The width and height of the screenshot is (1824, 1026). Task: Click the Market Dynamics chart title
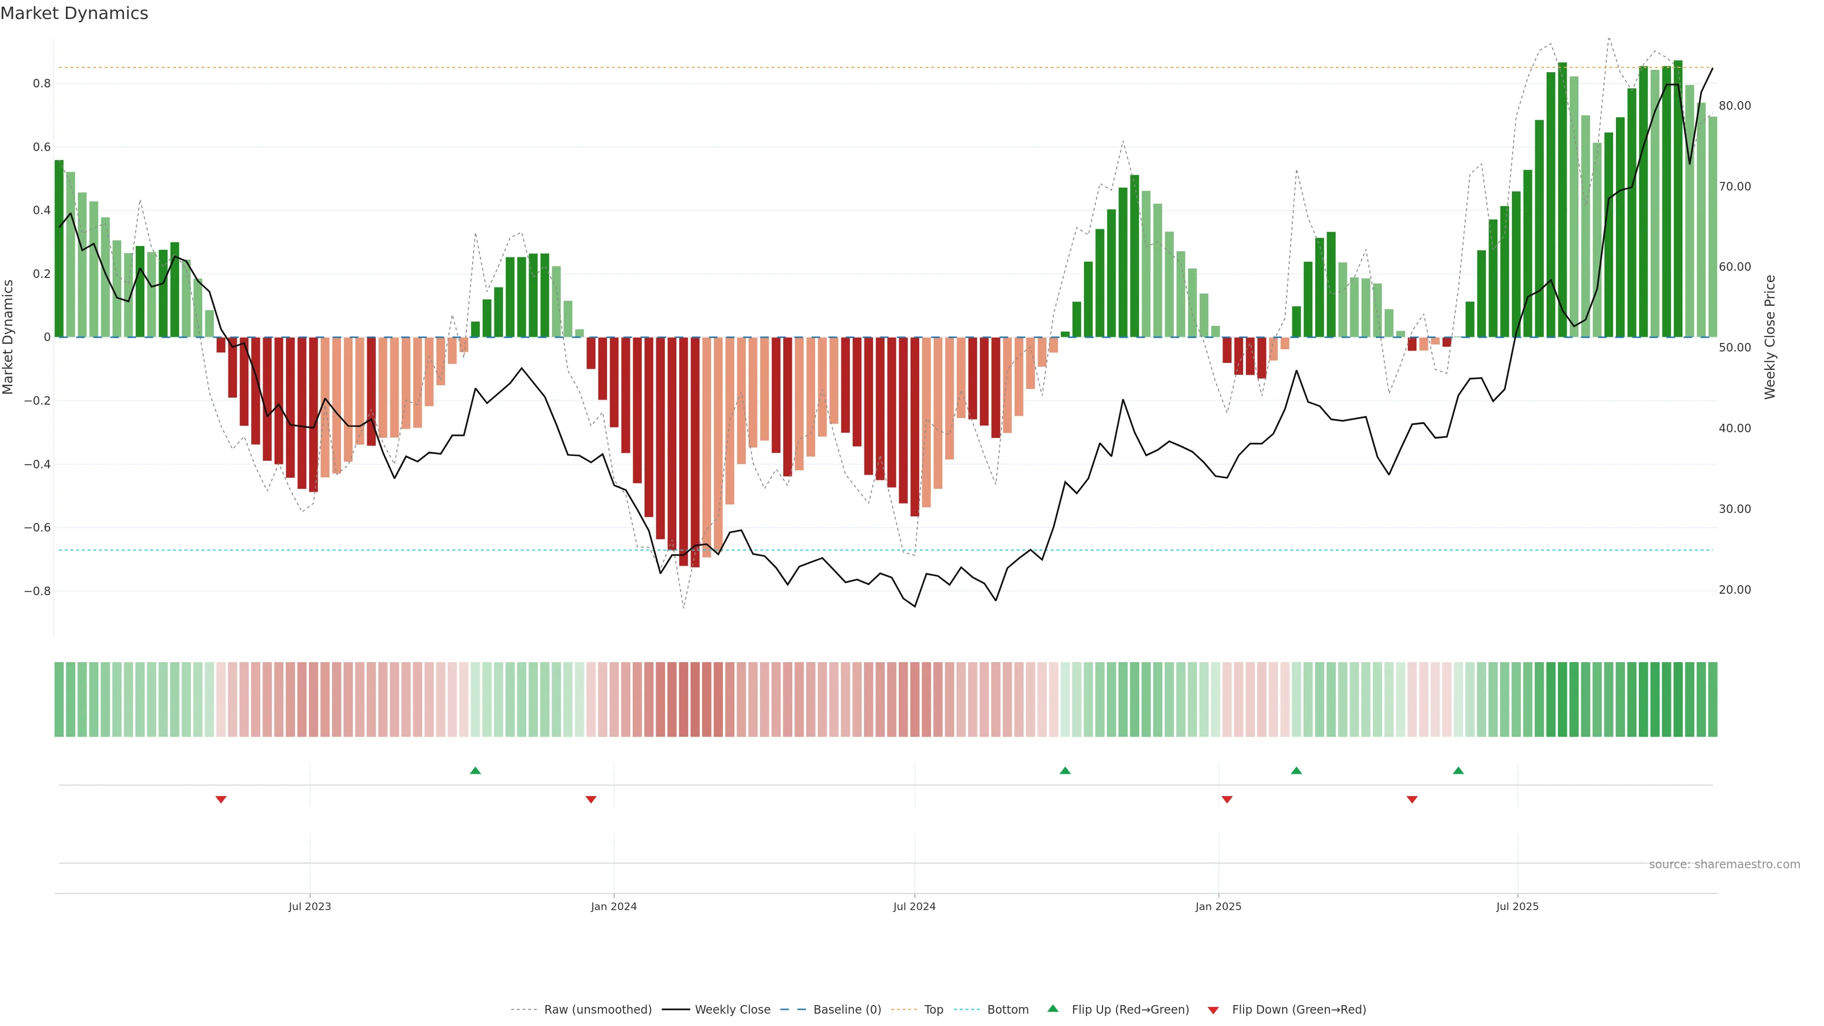75,13
